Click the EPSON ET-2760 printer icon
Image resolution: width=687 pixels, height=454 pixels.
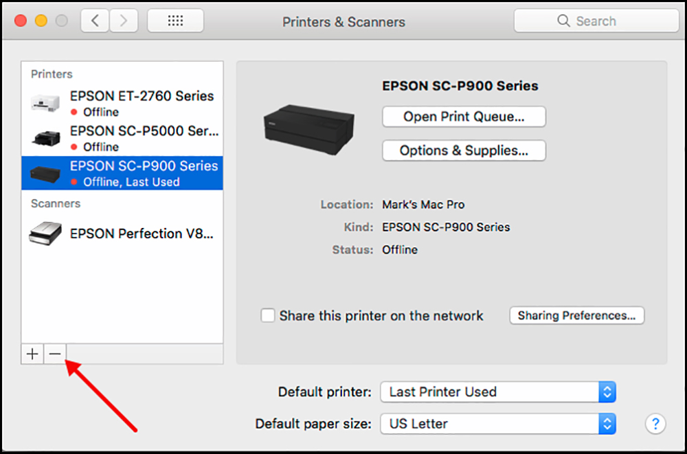(45, 104)
